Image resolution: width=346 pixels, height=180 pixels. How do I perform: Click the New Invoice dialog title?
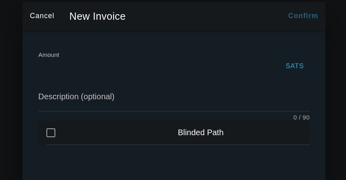point(97,16)
